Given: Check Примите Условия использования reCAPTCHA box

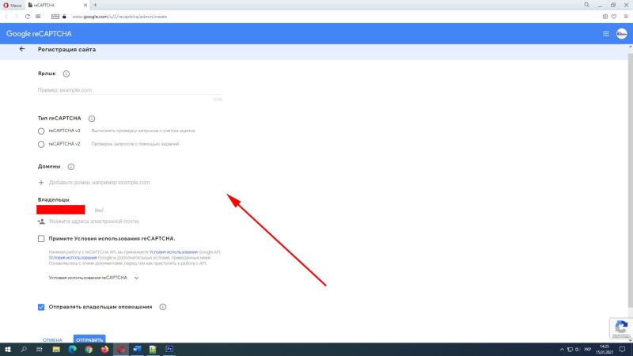Looking at the screenshot, I should 41,239.
